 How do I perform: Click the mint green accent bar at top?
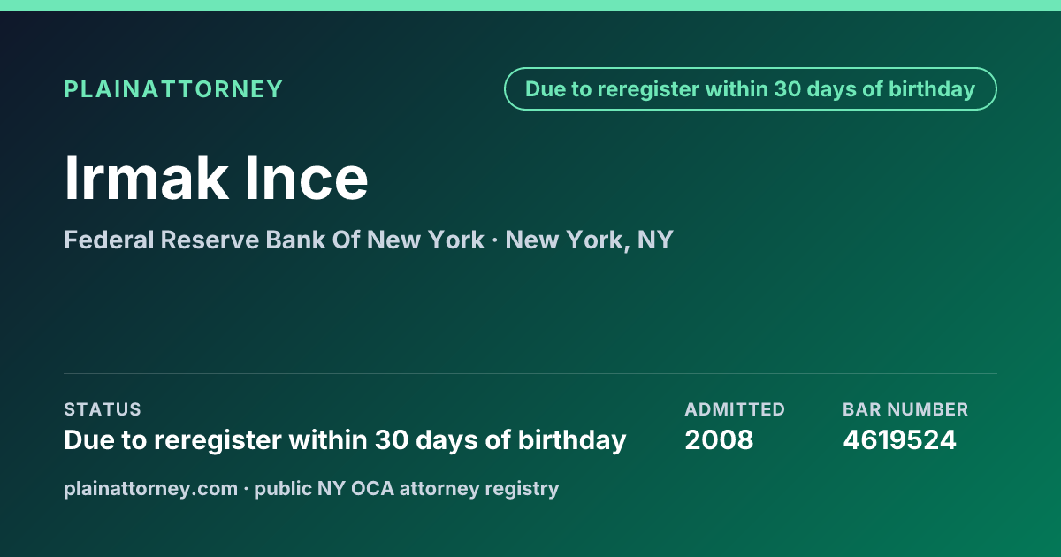pos(530,5)
